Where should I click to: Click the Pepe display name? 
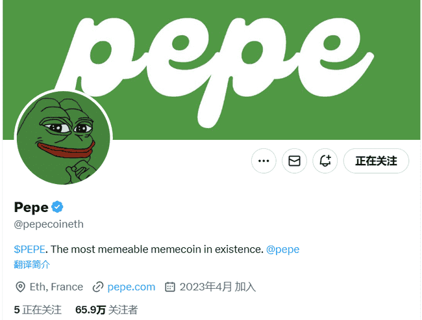tap(31, 207)
